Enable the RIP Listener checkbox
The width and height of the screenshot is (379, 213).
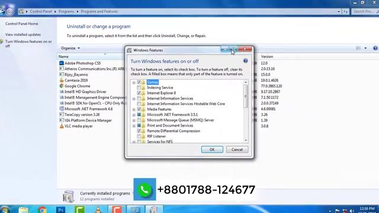[x=139, y=136]
